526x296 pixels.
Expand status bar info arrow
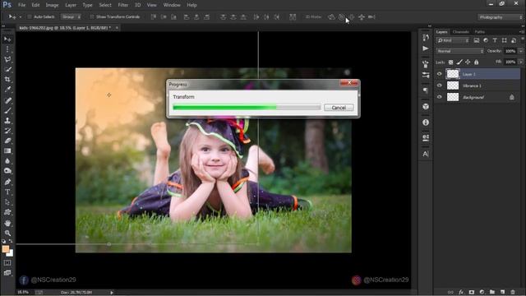tap(112, 293)
